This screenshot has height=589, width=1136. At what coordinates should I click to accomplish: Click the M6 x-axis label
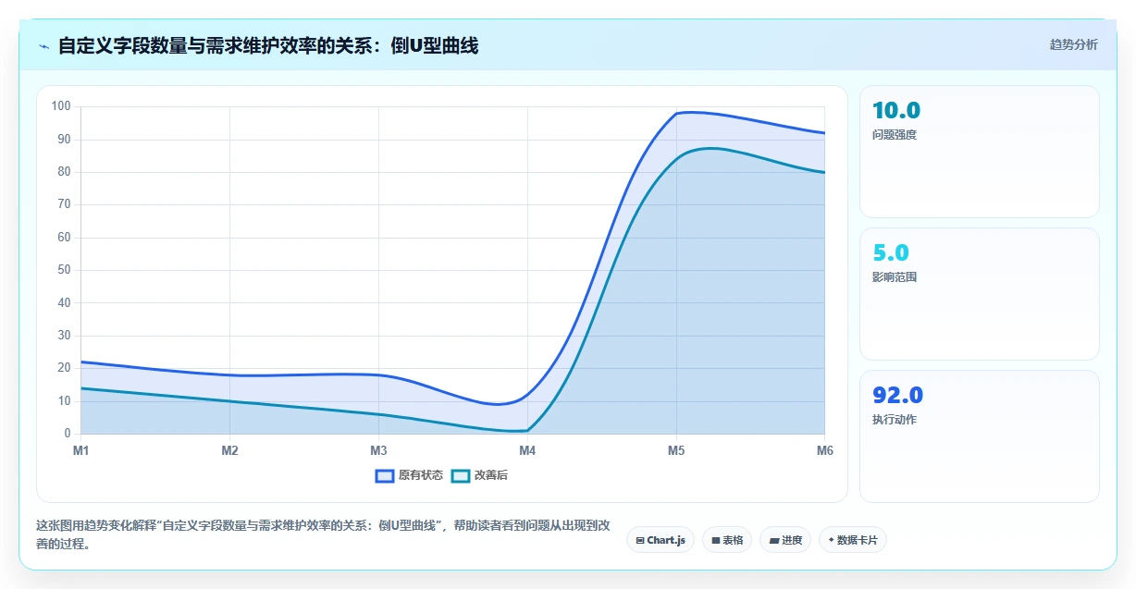tap(824, 450)
